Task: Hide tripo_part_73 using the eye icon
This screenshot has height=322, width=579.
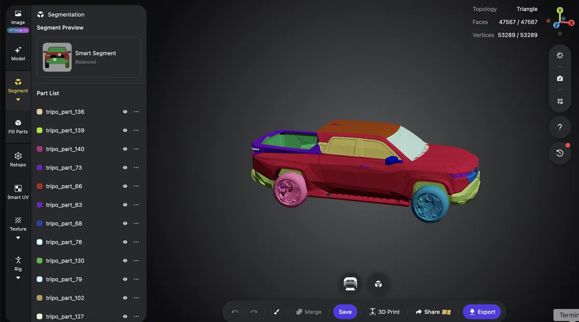Action: pyautogui.click(x=125, y=168)
